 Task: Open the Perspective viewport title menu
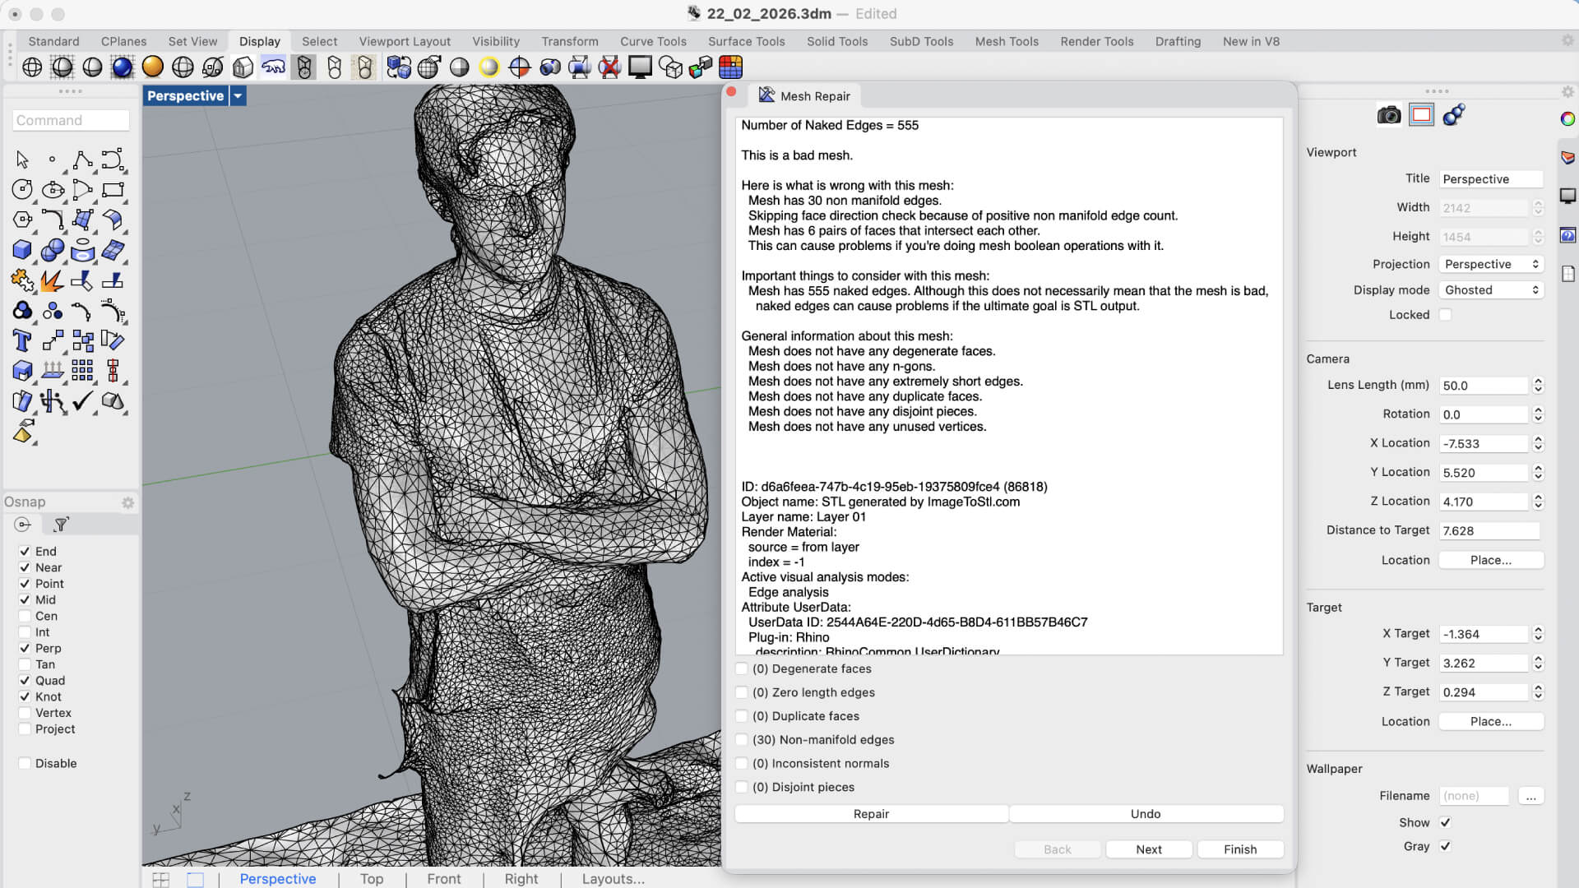[238, 96]
